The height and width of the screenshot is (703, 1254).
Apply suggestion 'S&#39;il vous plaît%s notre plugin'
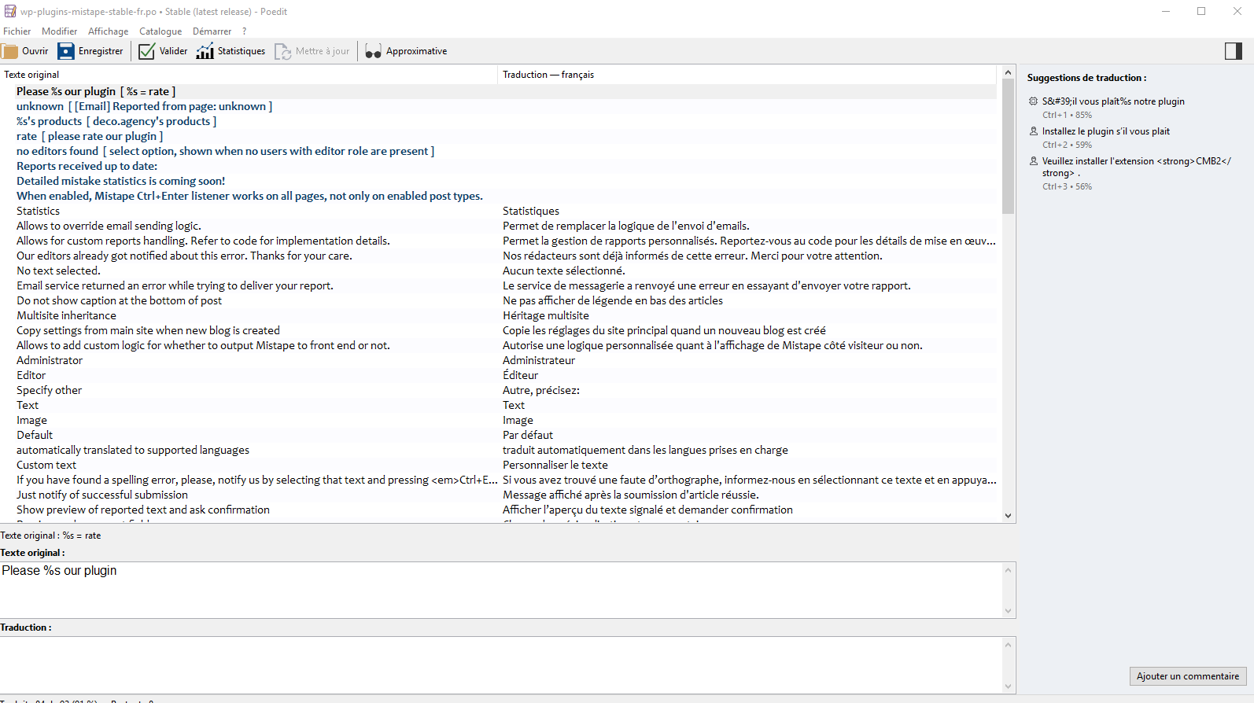[x=1113, y=101]
